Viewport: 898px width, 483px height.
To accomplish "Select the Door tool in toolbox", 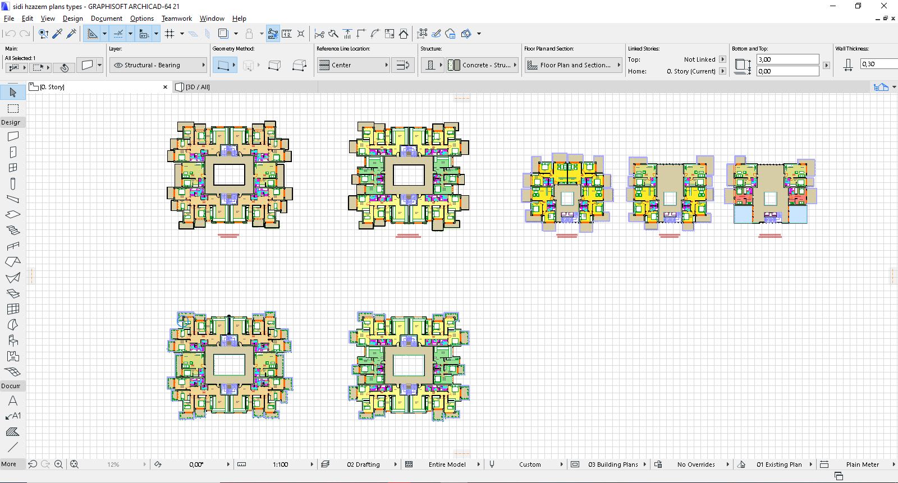I will pos(13,152).
